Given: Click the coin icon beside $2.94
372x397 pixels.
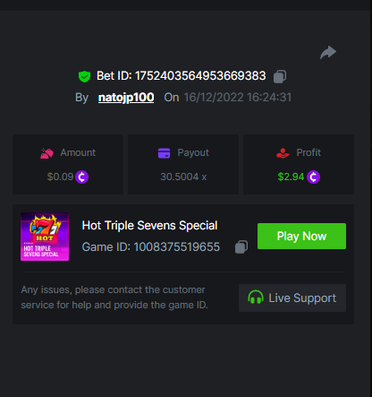Looking at the screenshot, I should pos(313,177).
